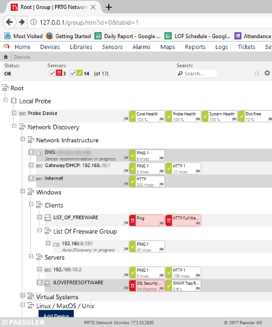
Task: Click Core Health green check icon
Action: pos(132,116)
